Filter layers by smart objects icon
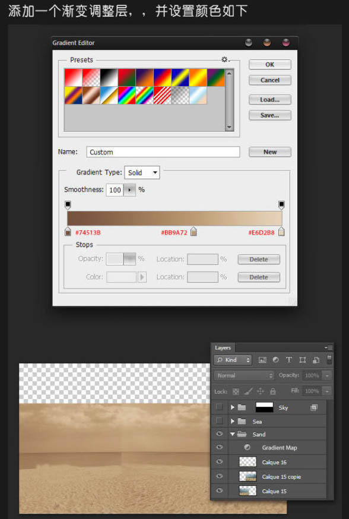 (316, 360)
